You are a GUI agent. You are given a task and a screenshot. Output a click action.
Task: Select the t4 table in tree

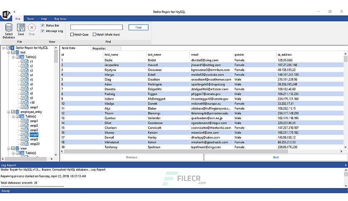click(x=32, y=75)
